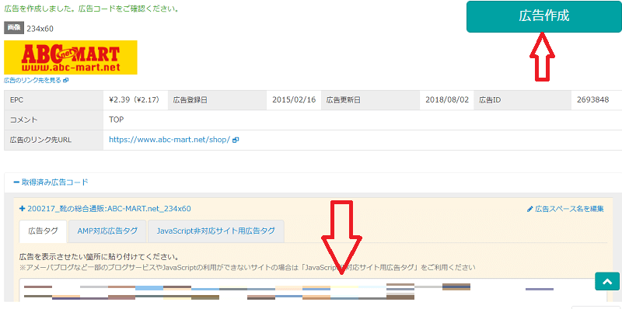The height and width of the screenshot is (309, 622).
Task: Click the external link icon after the shop URL
Action: (x=236, y=140)
